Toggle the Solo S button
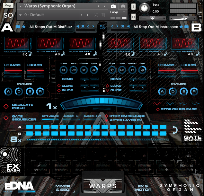The width and height of the screenshot is (204, 196). click(133, 7)
